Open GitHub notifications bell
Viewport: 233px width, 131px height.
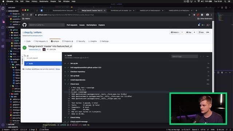(199, 25)
